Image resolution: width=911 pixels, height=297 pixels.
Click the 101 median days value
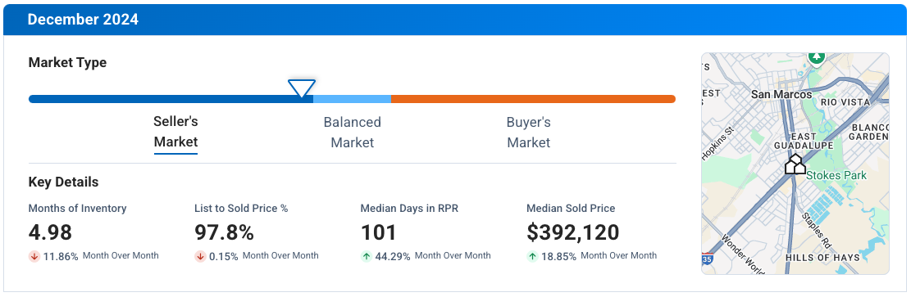[378, 232]
